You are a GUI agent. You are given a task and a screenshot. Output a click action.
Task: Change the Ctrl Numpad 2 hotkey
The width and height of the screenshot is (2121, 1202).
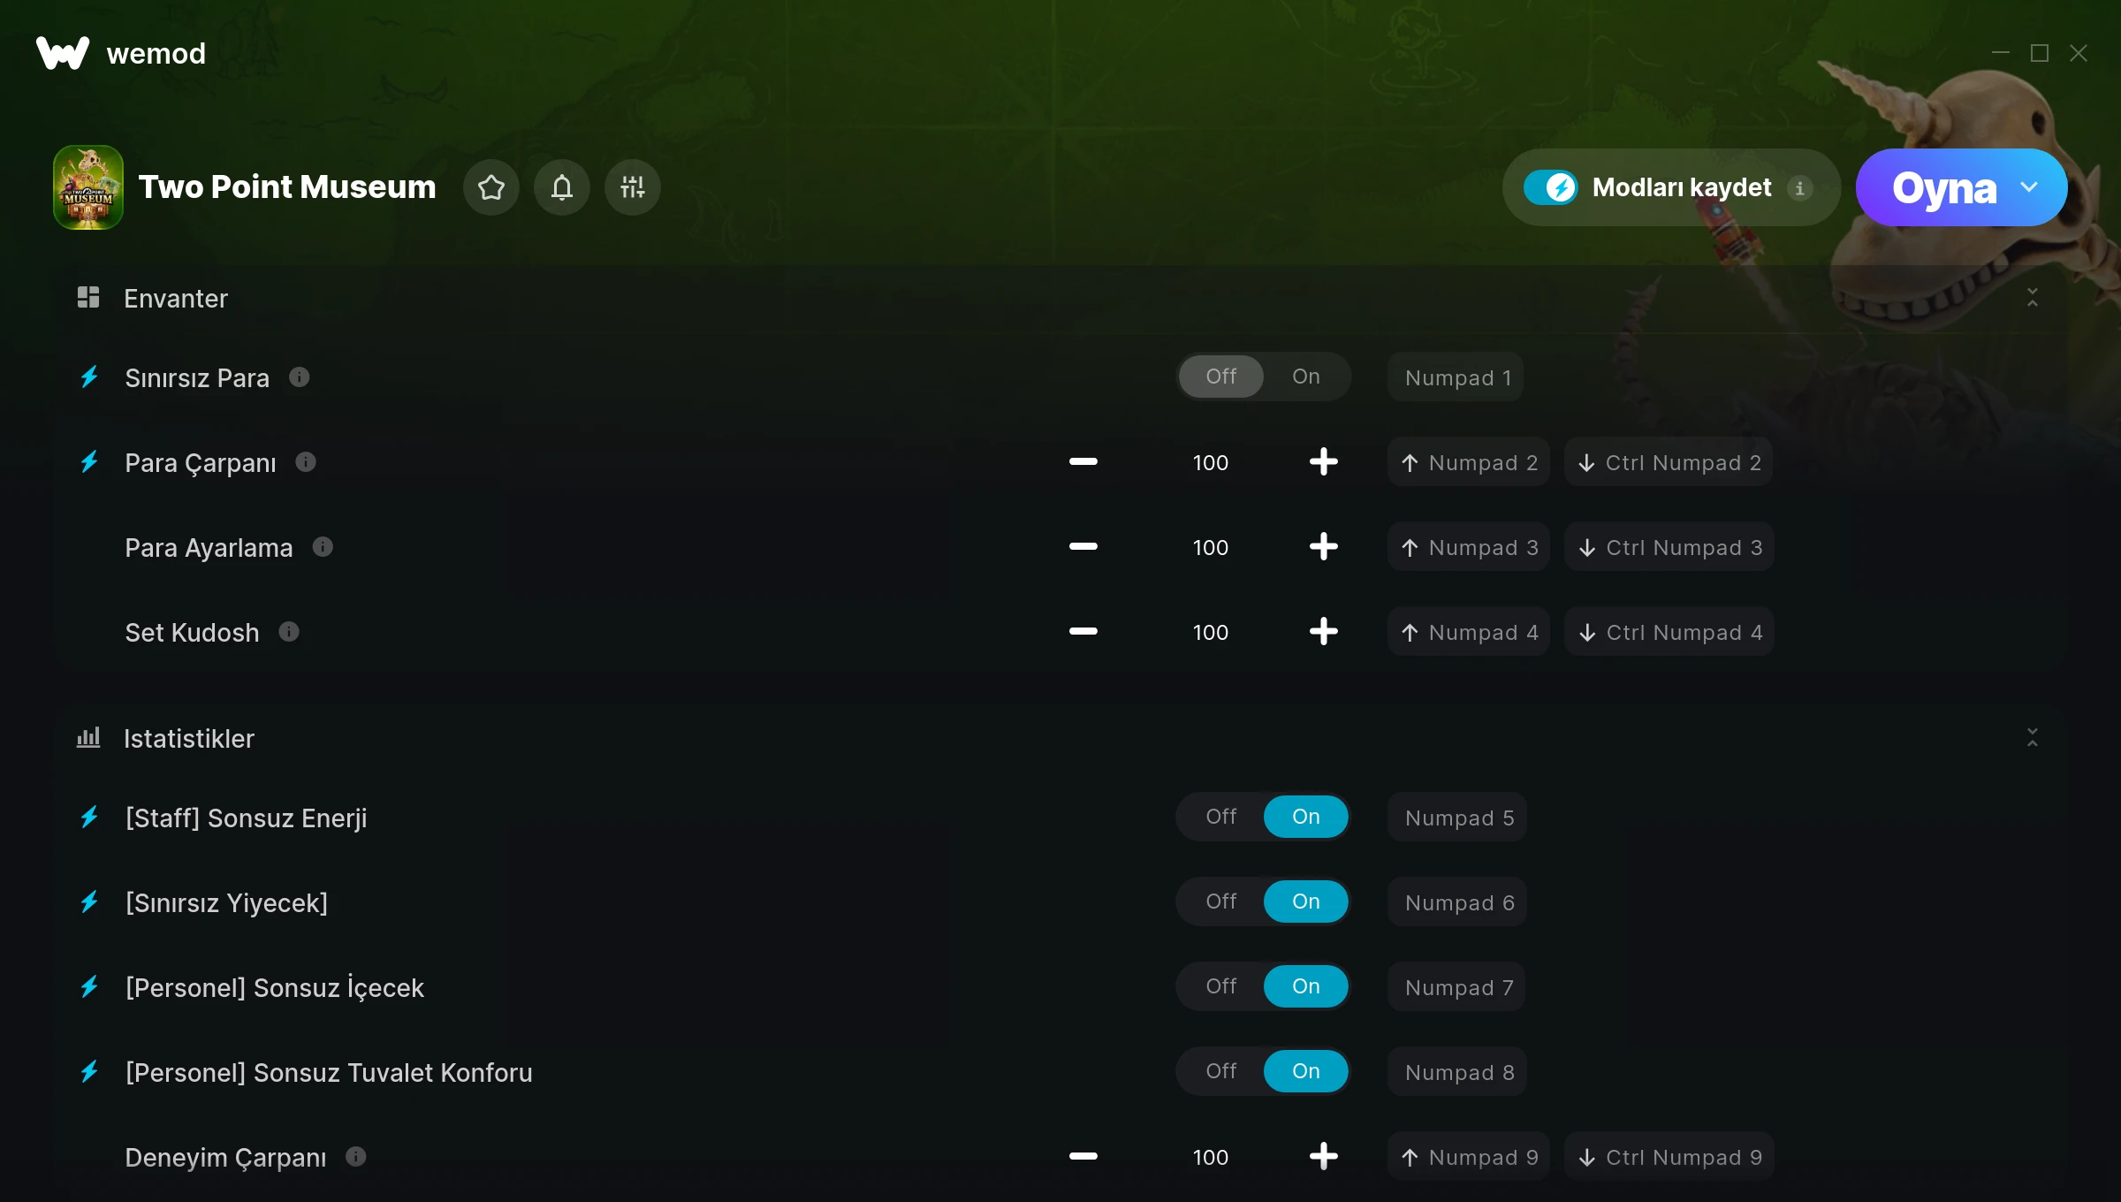(1669, 462)
